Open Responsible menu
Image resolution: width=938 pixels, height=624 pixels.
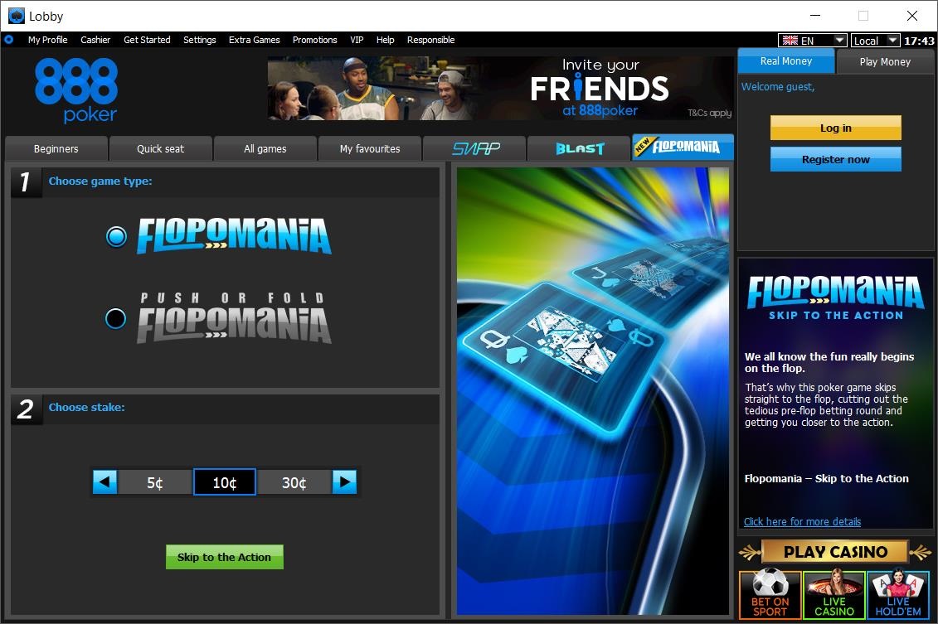point(430,40)
